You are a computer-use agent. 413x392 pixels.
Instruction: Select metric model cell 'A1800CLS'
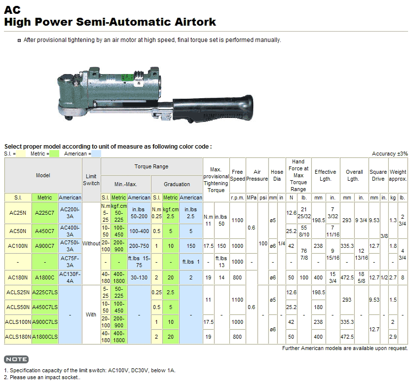pyautogui.click(x=45, y=337)
